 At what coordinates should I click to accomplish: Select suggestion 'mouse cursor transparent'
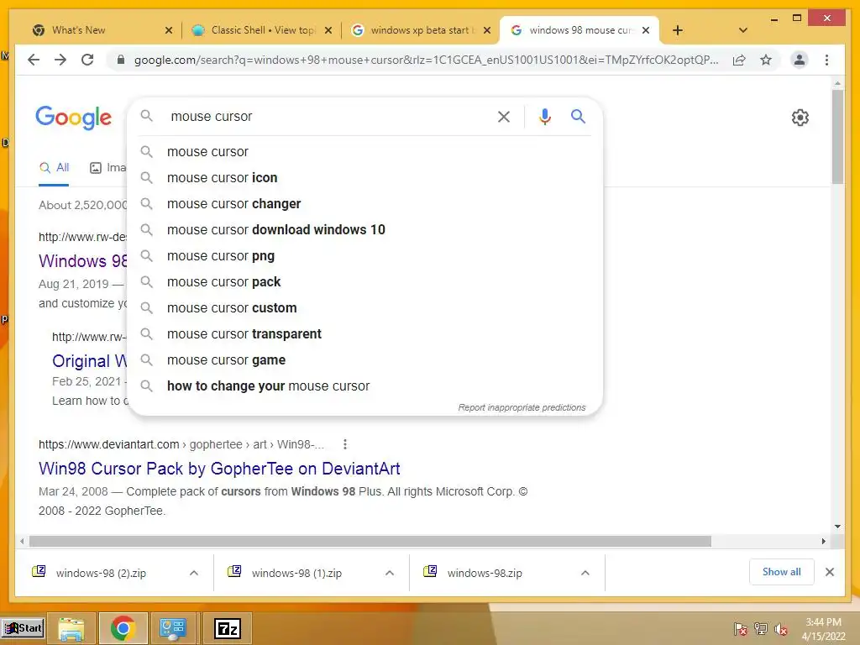(365, 334)
